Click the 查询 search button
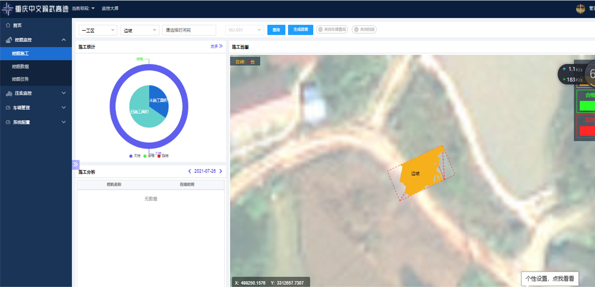Viewport: 595px width, 287px height. coord(276,30)
